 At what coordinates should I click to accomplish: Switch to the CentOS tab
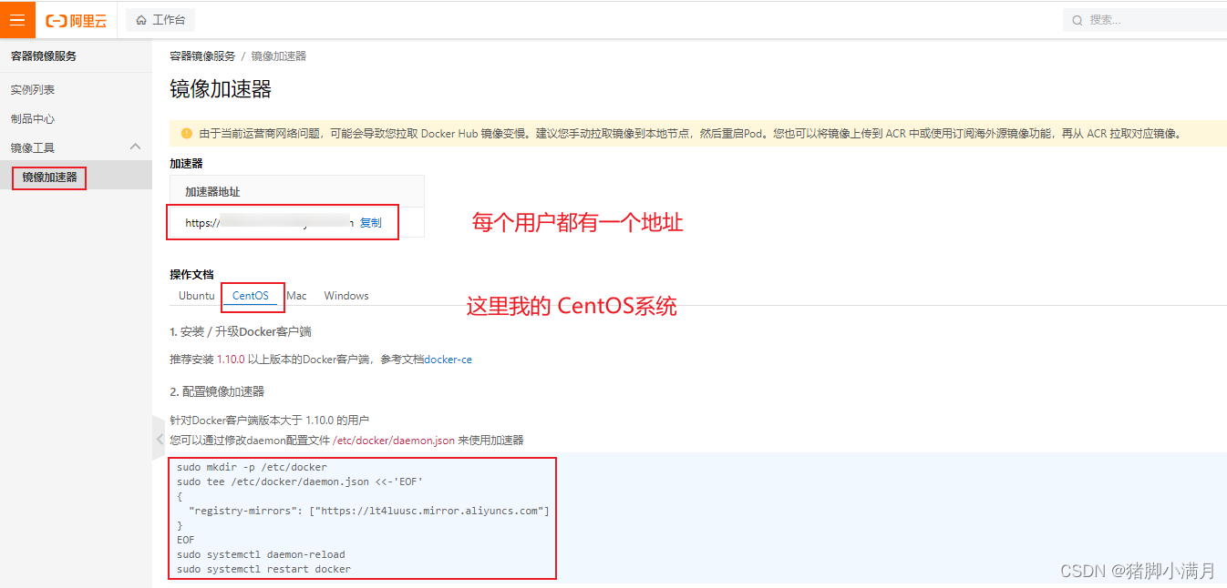pos(251,296)
